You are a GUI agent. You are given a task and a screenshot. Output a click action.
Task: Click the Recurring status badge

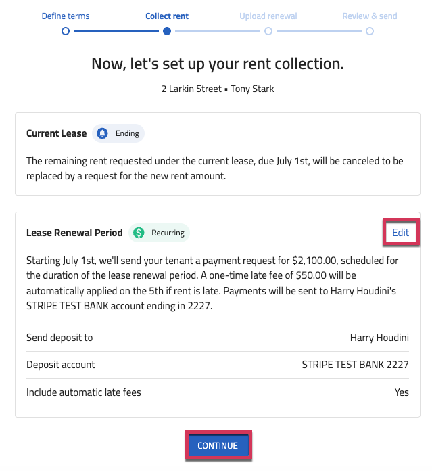(159, 233)
